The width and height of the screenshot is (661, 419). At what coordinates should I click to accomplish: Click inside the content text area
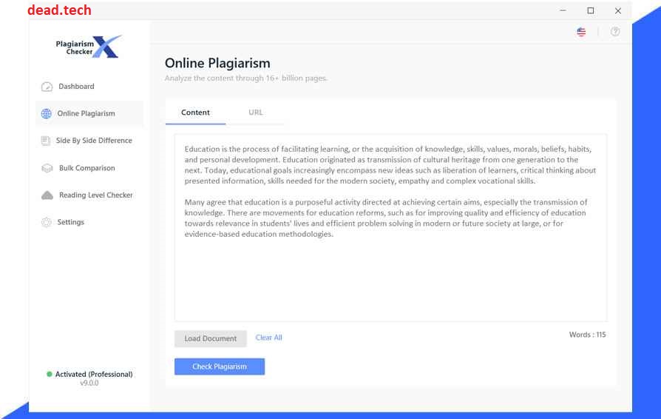tap(391, 228)
